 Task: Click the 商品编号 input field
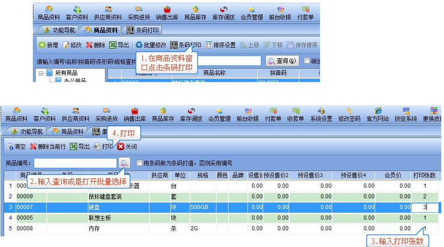click(75, 163)
